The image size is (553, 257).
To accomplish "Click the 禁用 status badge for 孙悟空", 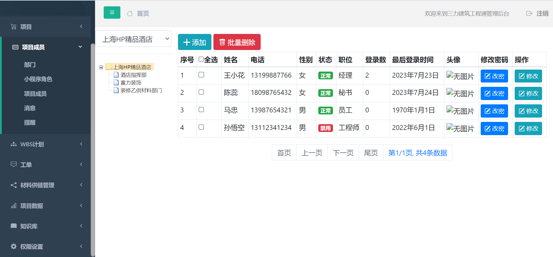I will (x=325, y=128).
